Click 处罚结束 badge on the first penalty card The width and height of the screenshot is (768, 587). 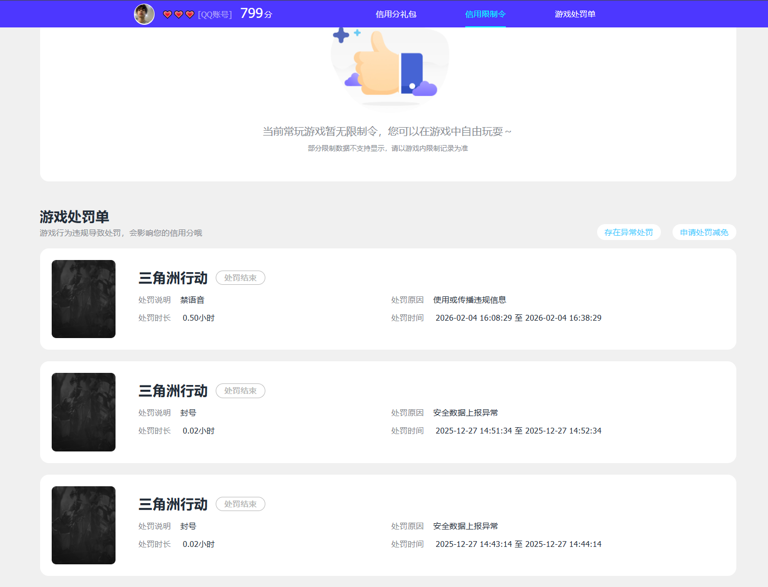click(x=240, y=277)
